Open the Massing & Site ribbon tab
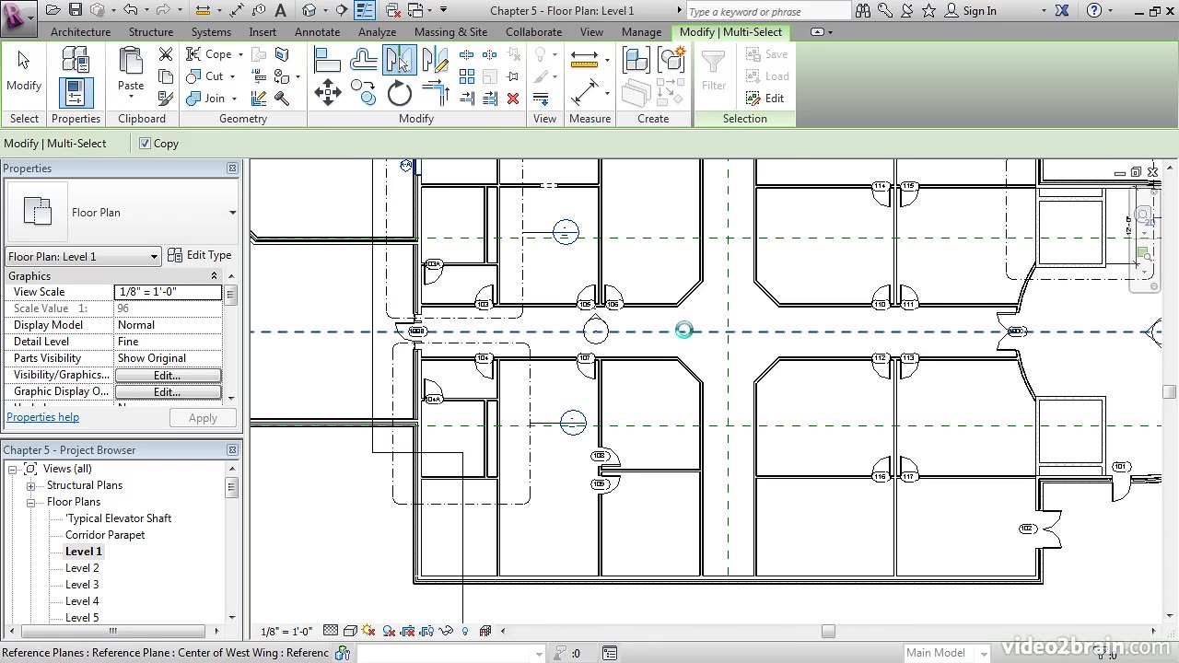 click(x=450, y=31)
